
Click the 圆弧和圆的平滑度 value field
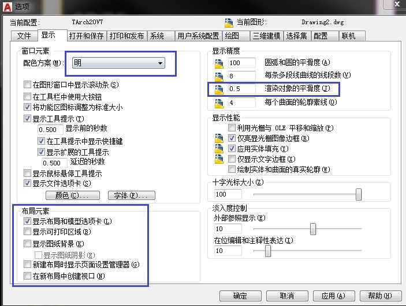pos(241,63)
